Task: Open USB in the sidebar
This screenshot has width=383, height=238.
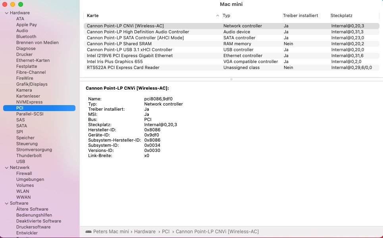Action: [21, 161]
